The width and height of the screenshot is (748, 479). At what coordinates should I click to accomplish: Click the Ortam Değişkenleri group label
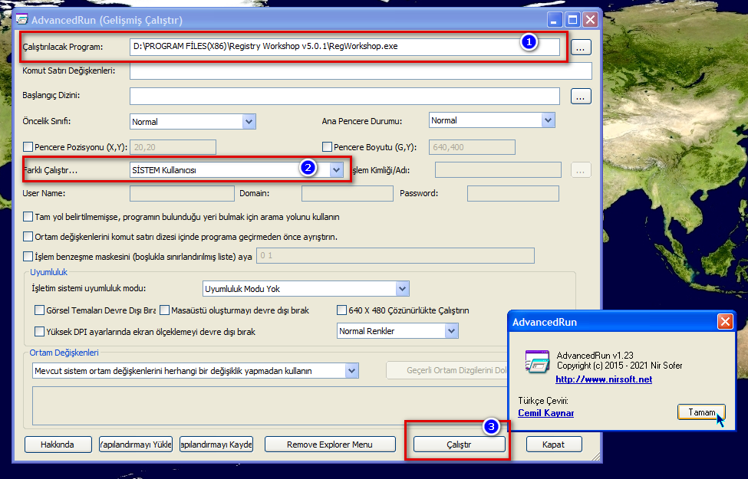click(64, 353)
